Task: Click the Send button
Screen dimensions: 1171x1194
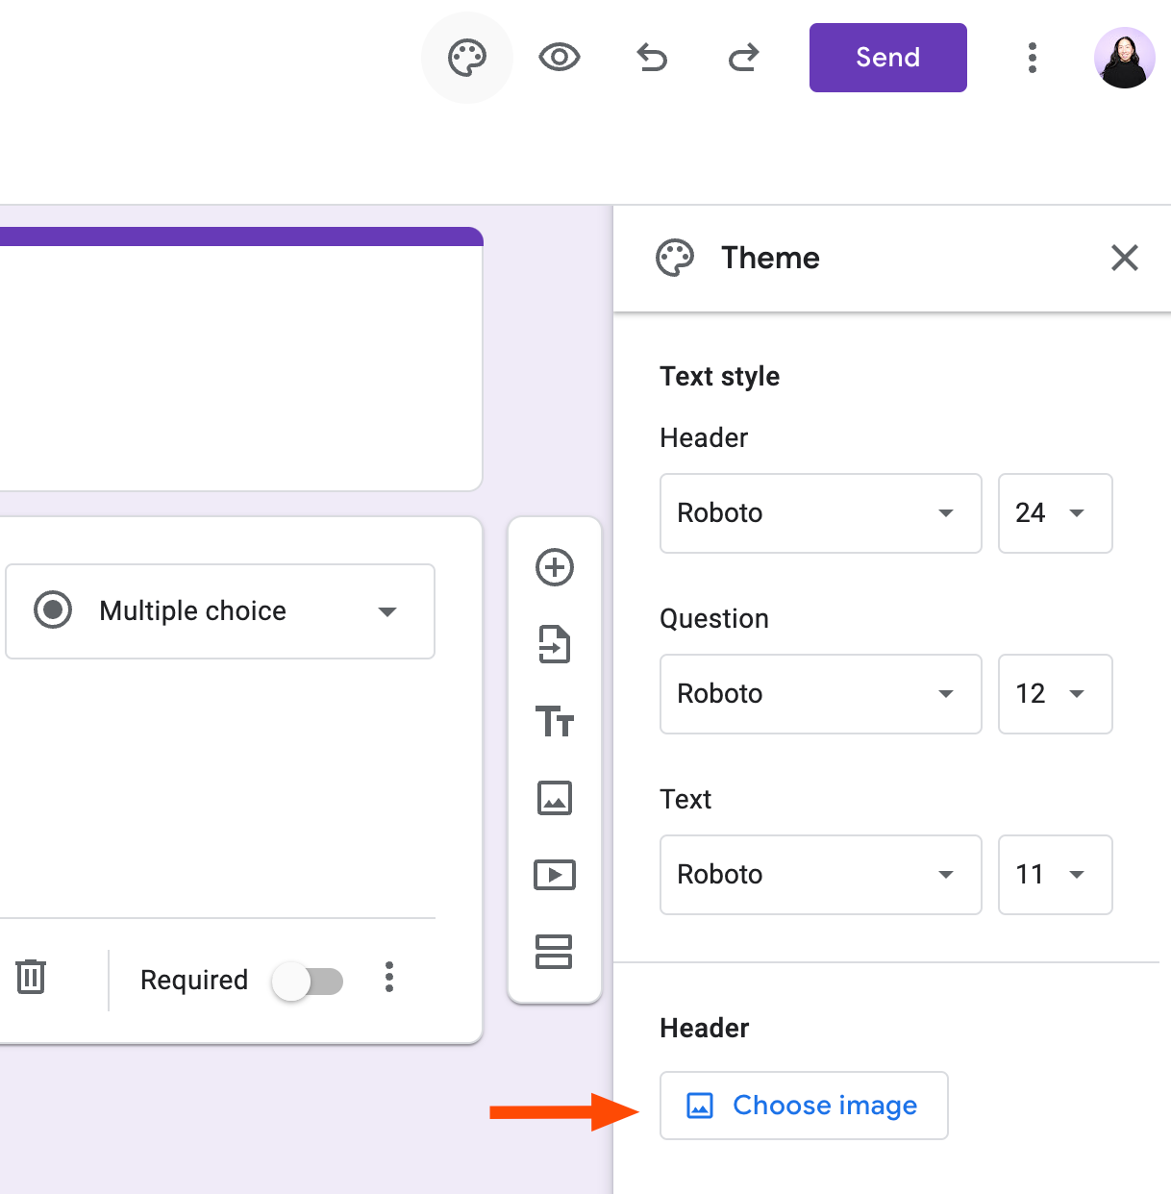Action: pos(888,58)
